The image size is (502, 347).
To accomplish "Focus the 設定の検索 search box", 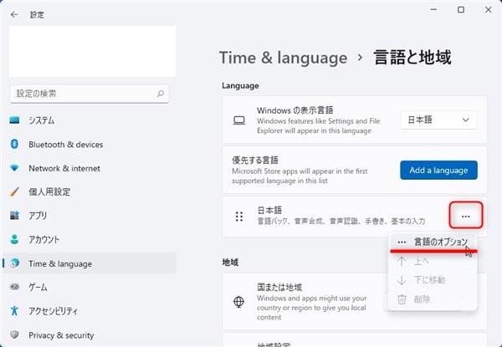I will (90, 94).
